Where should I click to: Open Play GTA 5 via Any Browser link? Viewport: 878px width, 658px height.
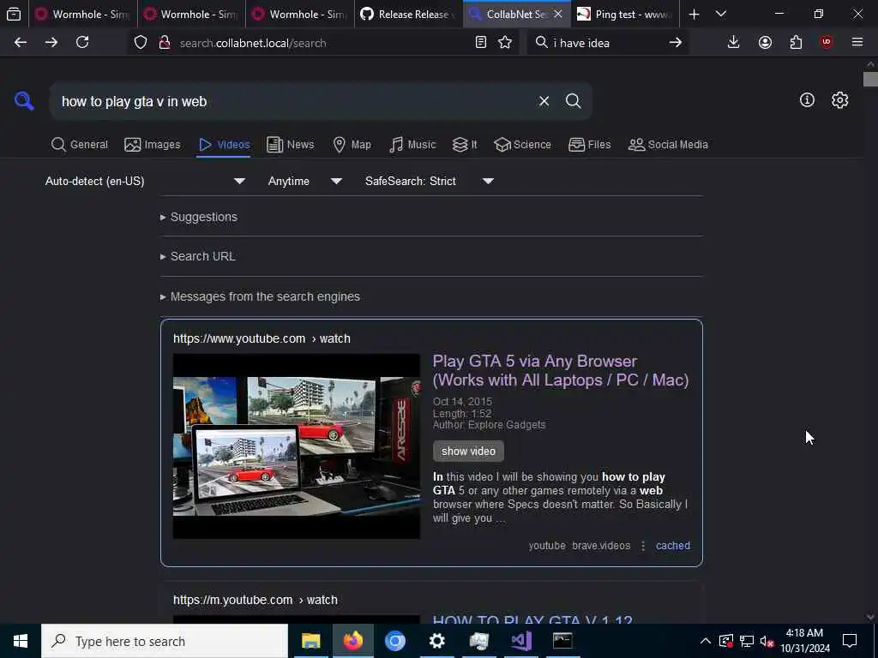(x=561, y=370)
